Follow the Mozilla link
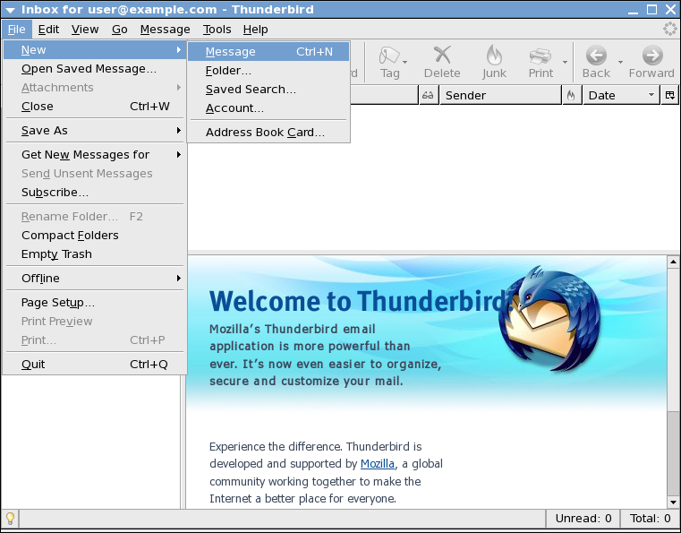The width and height of the screenshot is (681, 533). click(378, 464)
